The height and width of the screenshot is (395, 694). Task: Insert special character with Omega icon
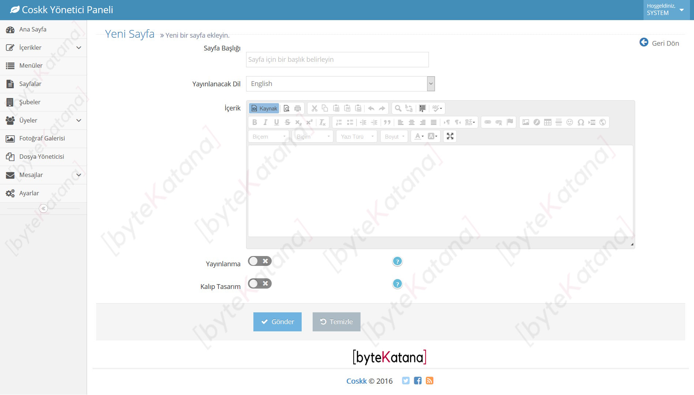click(x=580, y=123)
